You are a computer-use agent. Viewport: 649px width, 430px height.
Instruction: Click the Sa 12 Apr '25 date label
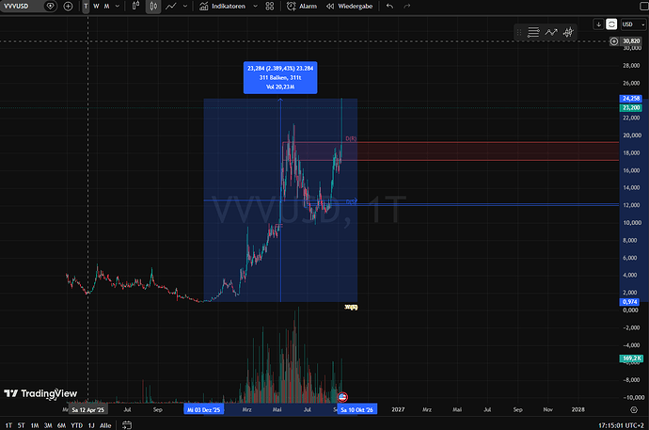tap(87, 409)
